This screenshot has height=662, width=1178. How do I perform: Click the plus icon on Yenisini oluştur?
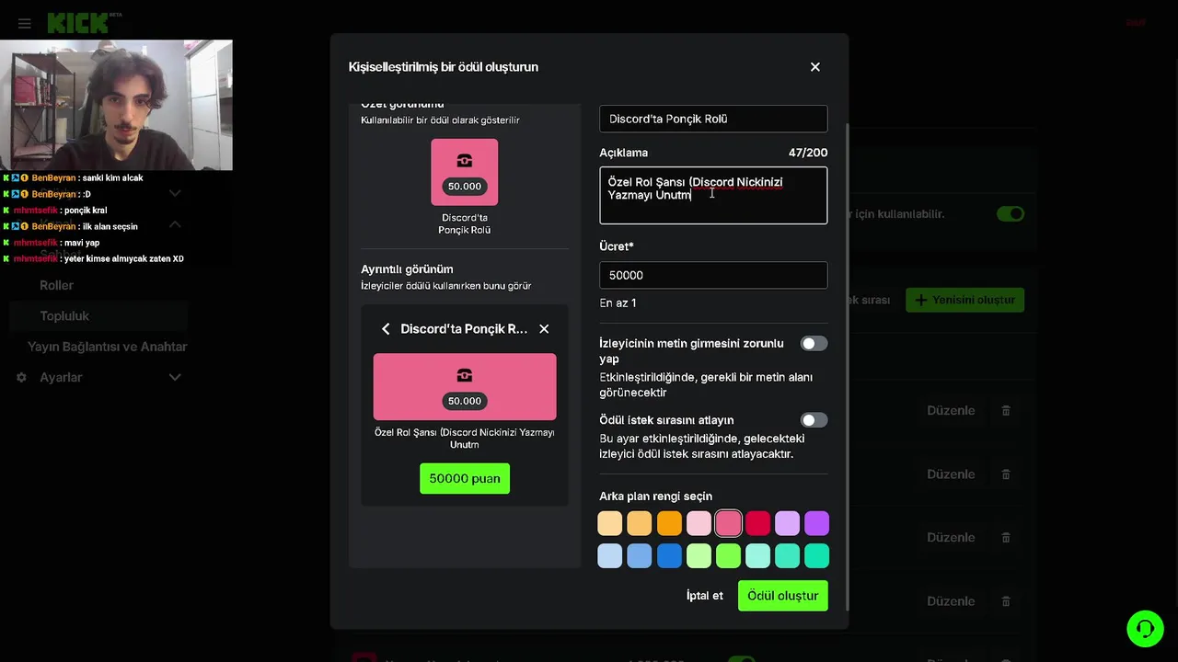coord(920,300)
